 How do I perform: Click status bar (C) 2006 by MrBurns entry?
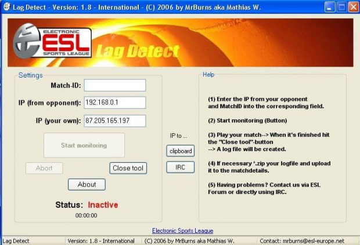point(189,241)
